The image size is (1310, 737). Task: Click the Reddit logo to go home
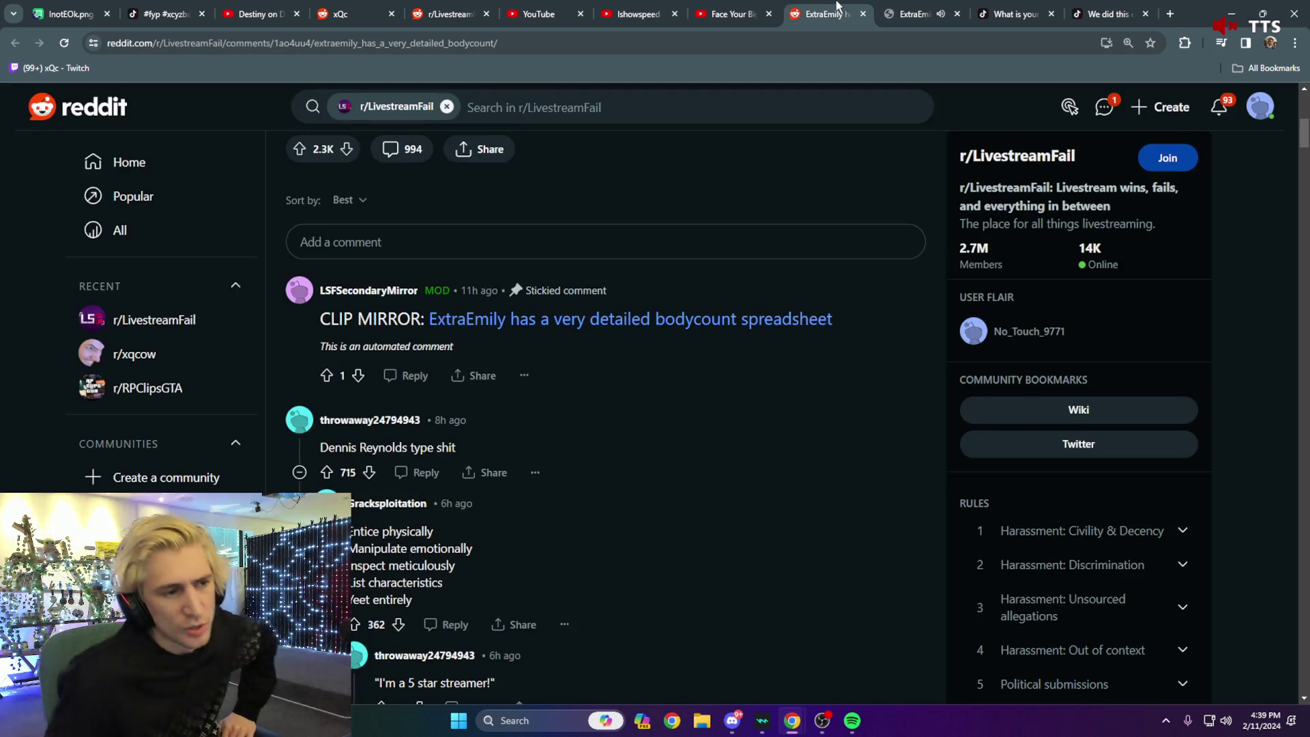(x=77, y=106)
